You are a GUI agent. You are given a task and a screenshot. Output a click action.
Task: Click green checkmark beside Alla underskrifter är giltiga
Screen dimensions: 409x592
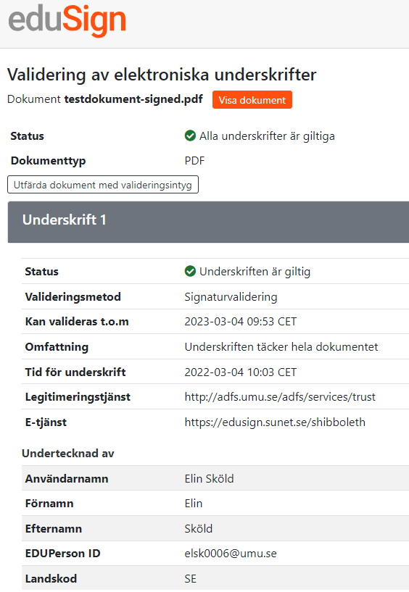tap(190, 136)
